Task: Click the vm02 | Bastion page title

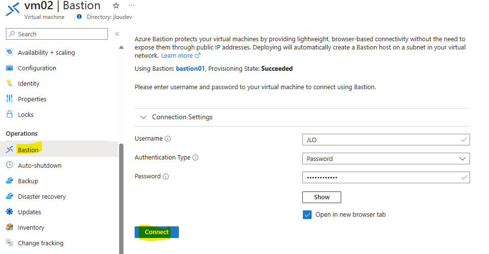Action: tap(62, 6)
